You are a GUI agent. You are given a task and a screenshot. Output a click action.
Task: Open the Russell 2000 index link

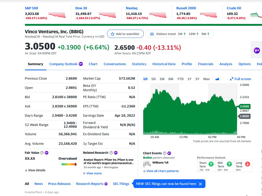[x=186, y=8]
